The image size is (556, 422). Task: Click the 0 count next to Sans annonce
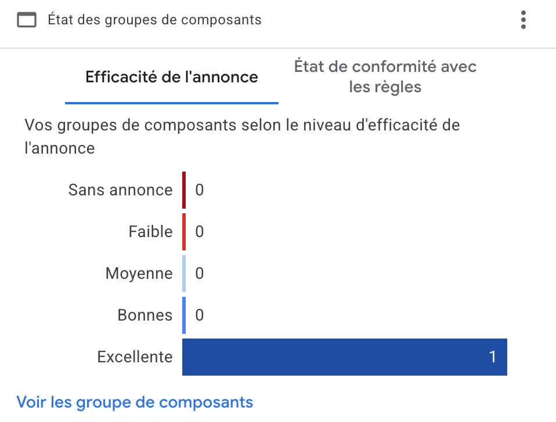pos(200,190)
